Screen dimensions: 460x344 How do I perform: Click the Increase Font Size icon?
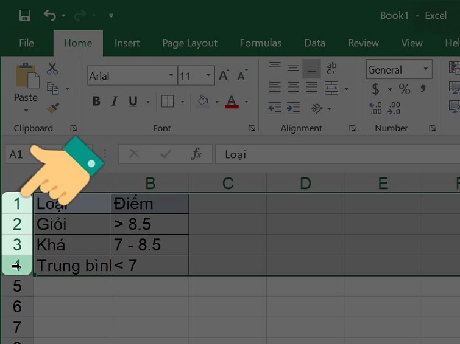pyautogui.click(x=224, y=75)
